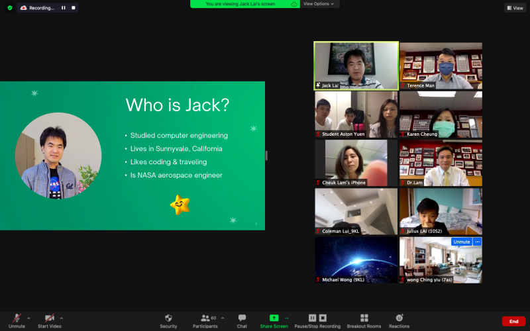Click 'Is NASA aerospace engineer' bullet
Viewport: 530px width, 331px height.
(x=176, y=175)
